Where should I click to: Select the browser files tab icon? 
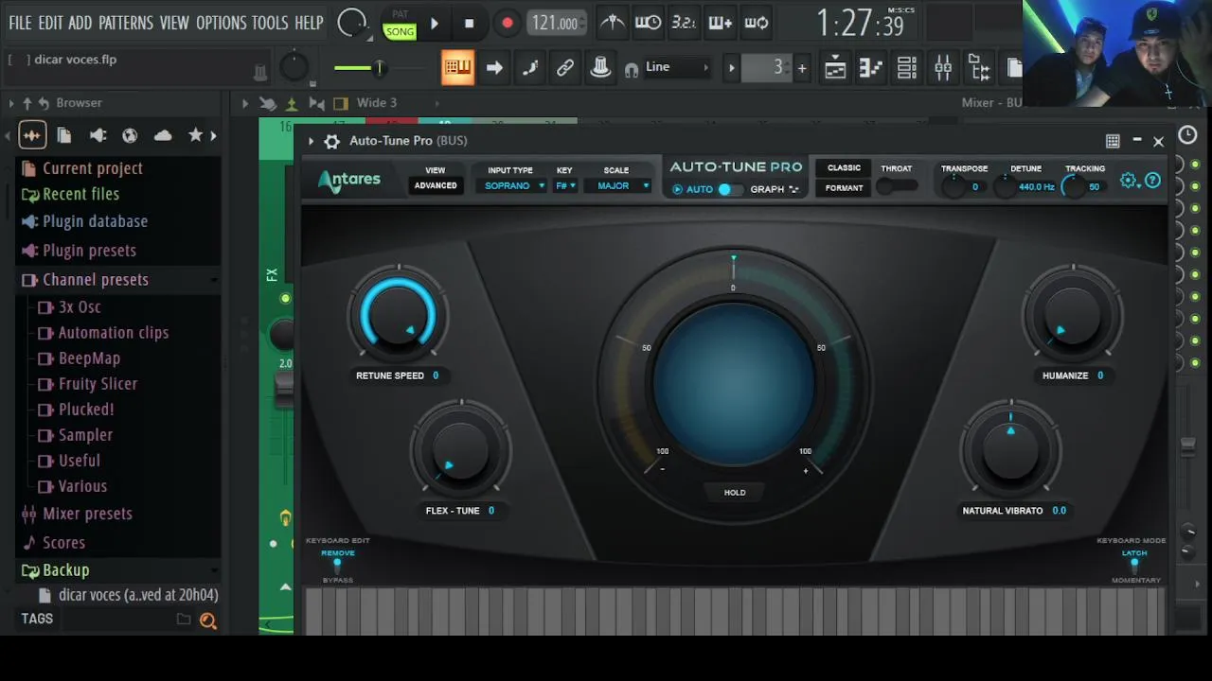[x=64, y=135]
